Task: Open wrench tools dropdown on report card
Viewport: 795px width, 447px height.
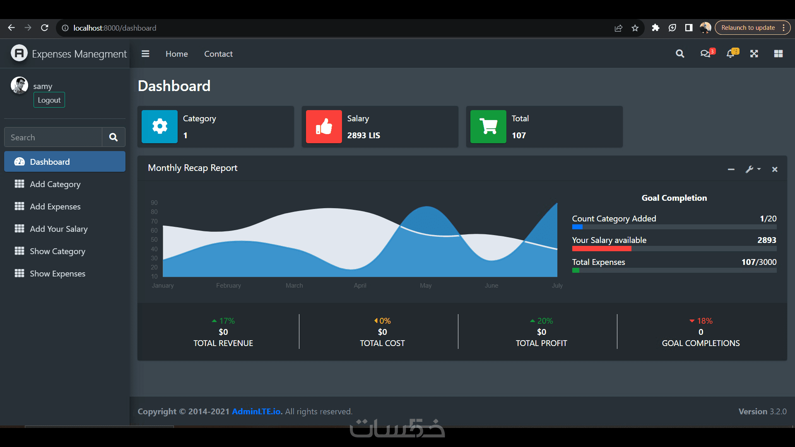Action: pos(753,169)
